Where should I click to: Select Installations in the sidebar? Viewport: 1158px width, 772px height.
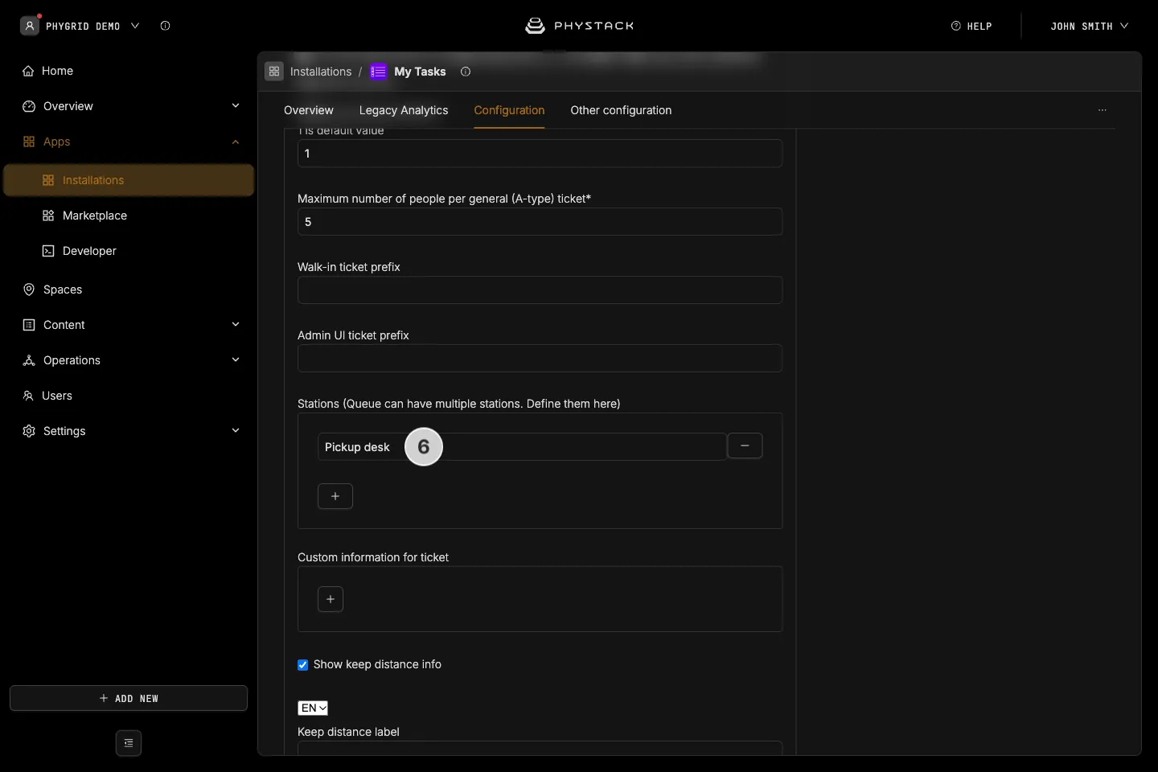pos(129,180)
